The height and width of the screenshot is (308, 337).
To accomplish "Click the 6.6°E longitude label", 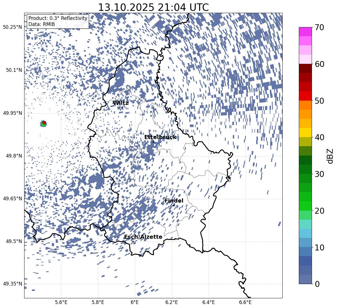I will pyautogui.click(x=245, y=302).
